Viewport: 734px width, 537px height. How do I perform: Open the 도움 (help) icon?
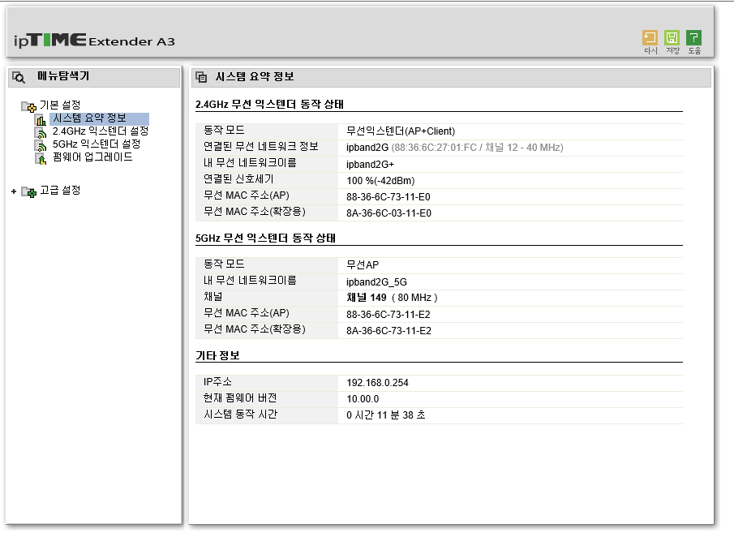693,38
